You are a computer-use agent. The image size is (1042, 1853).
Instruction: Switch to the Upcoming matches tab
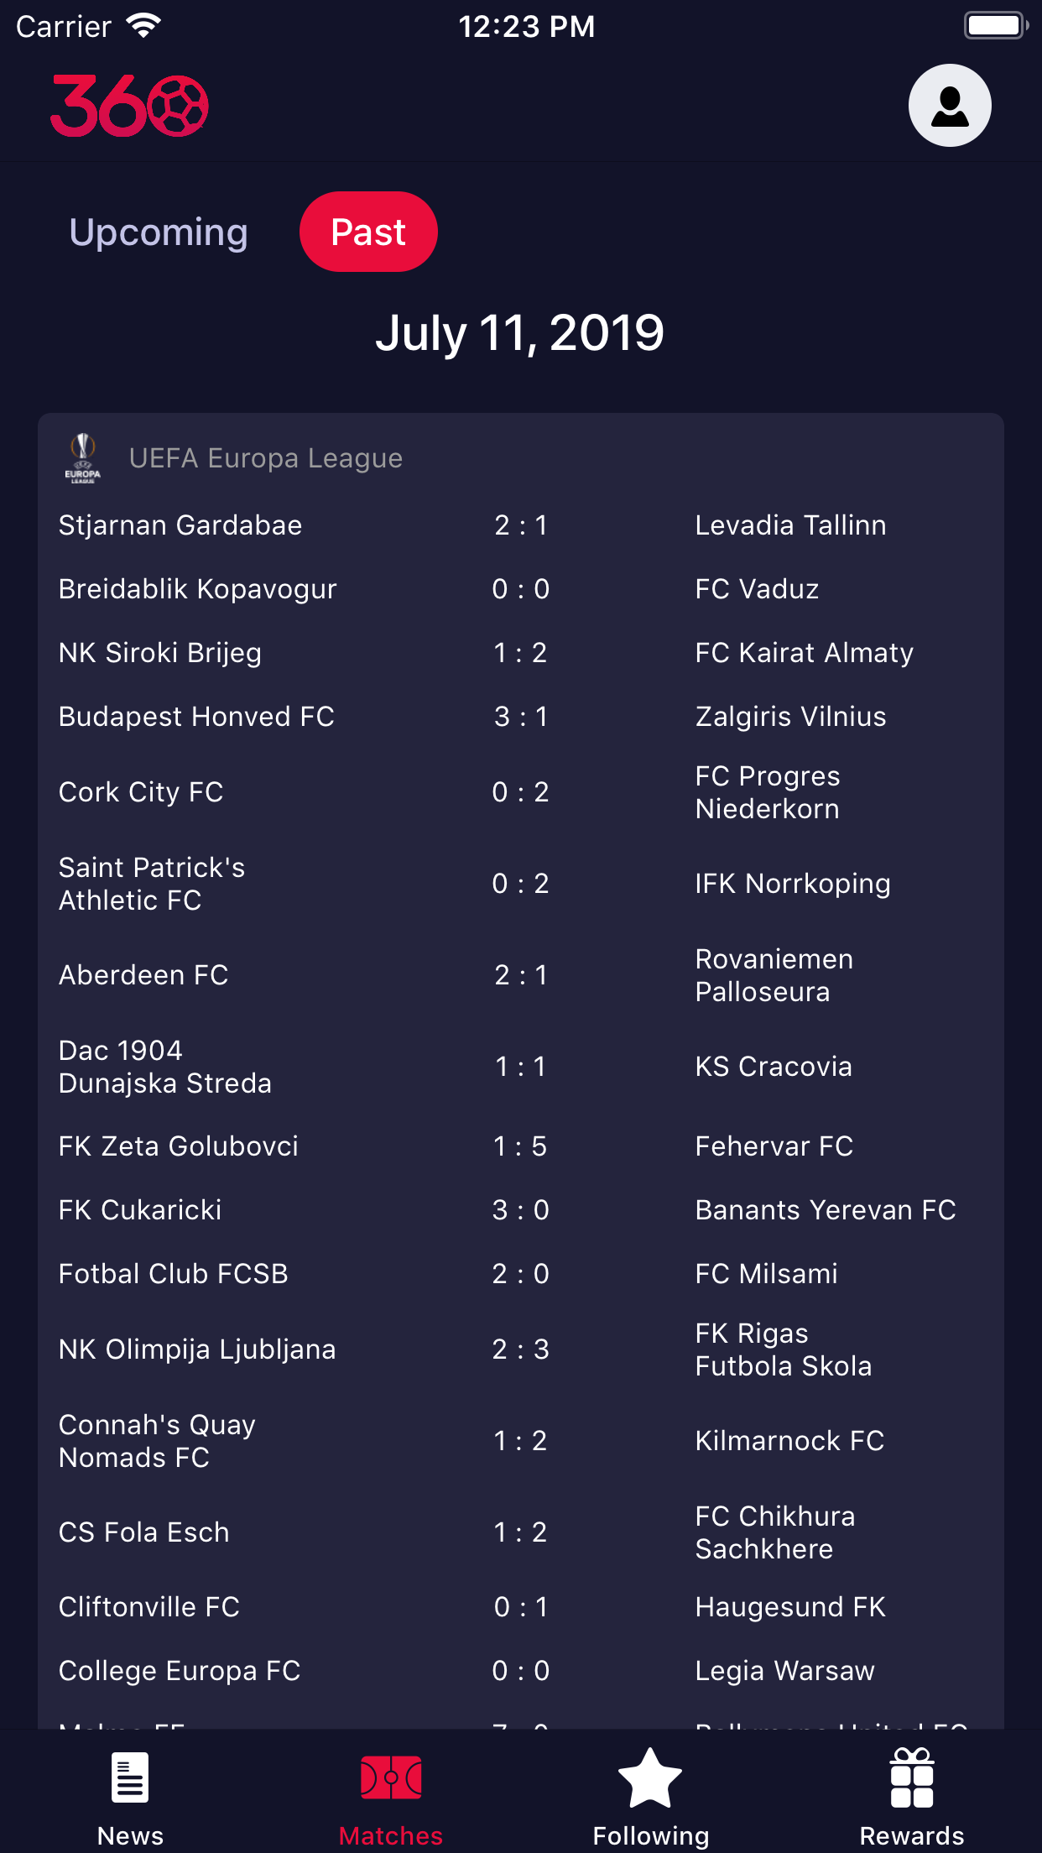point(159,232)
